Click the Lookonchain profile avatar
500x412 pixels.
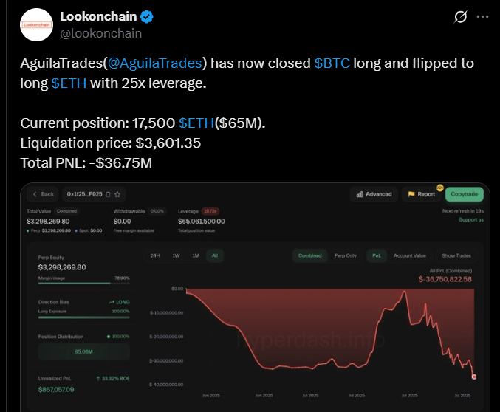(x=36, y=25)
